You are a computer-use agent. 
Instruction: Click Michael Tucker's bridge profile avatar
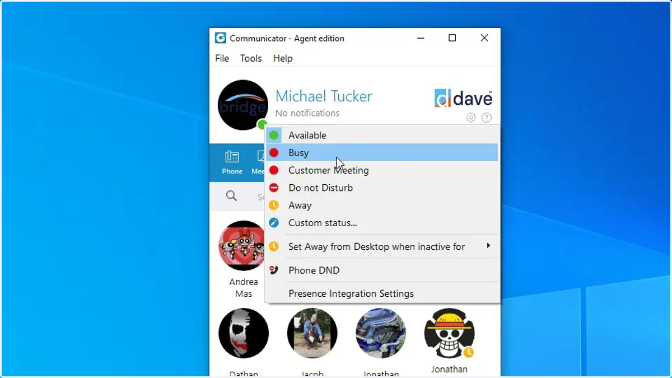point(243,105)
